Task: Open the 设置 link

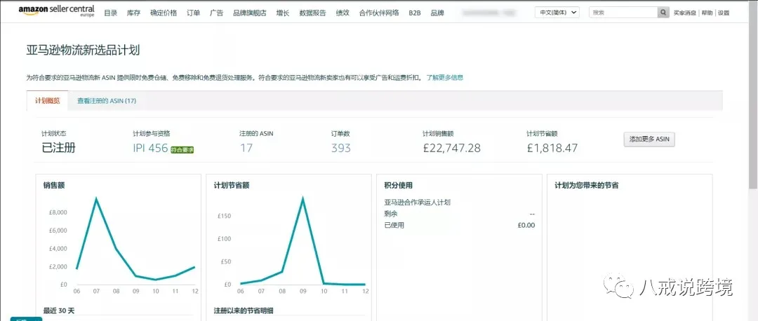Action: click(724, 13)
